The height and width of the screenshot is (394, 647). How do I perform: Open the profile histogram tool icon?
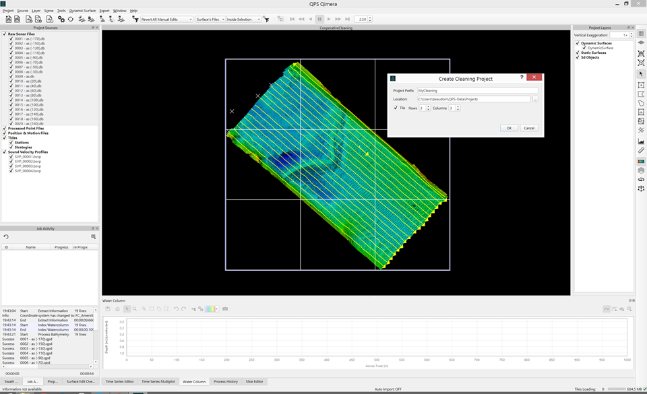[641, 141]
